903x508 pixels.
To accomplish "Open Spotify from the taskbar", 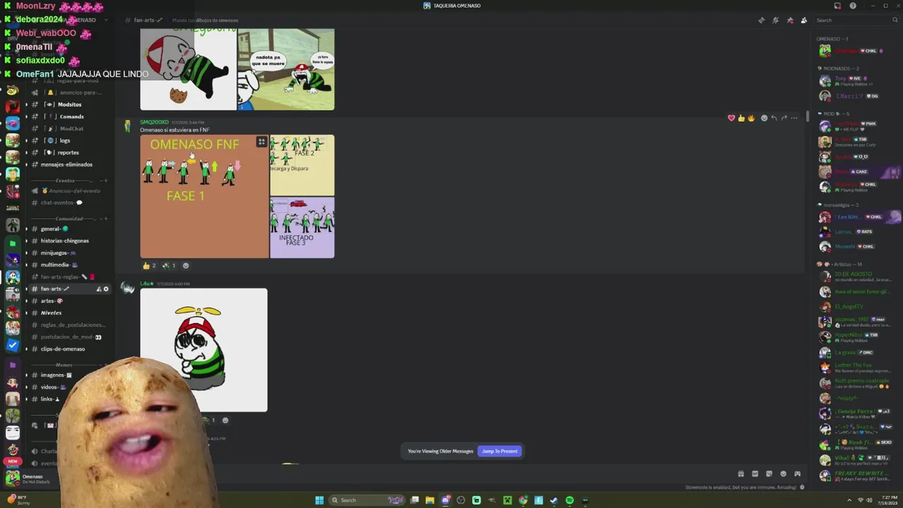I will pos(569,500).
